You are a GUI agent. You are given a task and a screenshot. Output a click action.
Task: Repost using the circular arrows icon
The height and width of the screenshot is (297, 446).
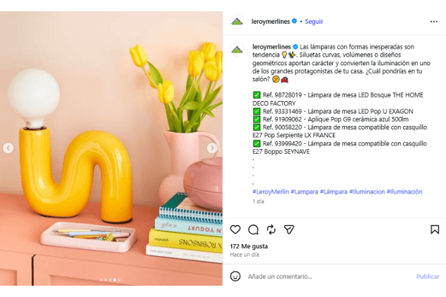pyautogui.click(x=271, y=230)
